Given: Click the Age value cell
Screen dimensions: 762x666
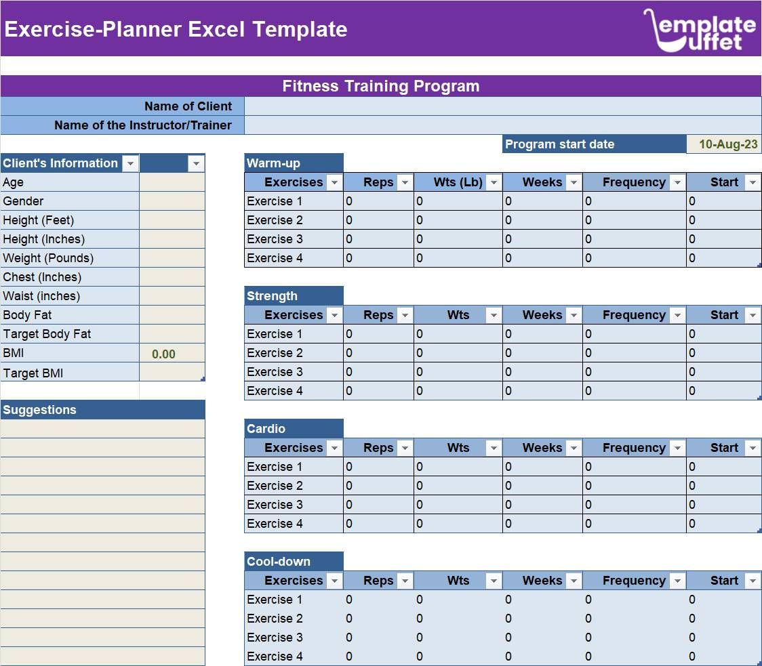Looking at the screenshot, I should pos(172,182).
